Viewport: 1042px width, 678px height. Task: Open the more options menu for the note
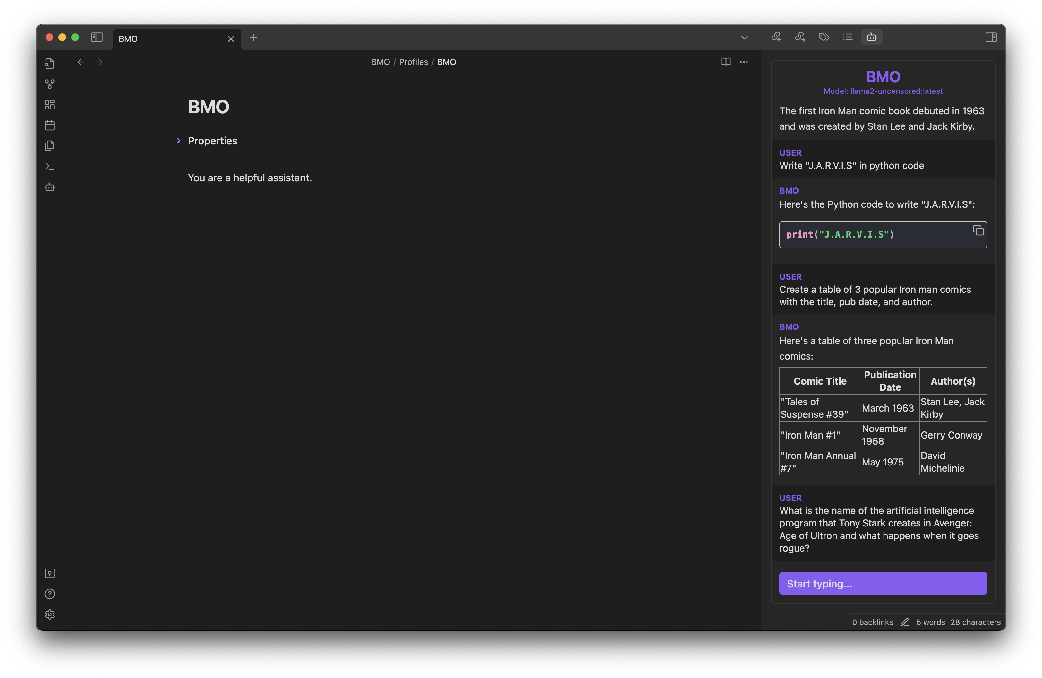point(744,62)
